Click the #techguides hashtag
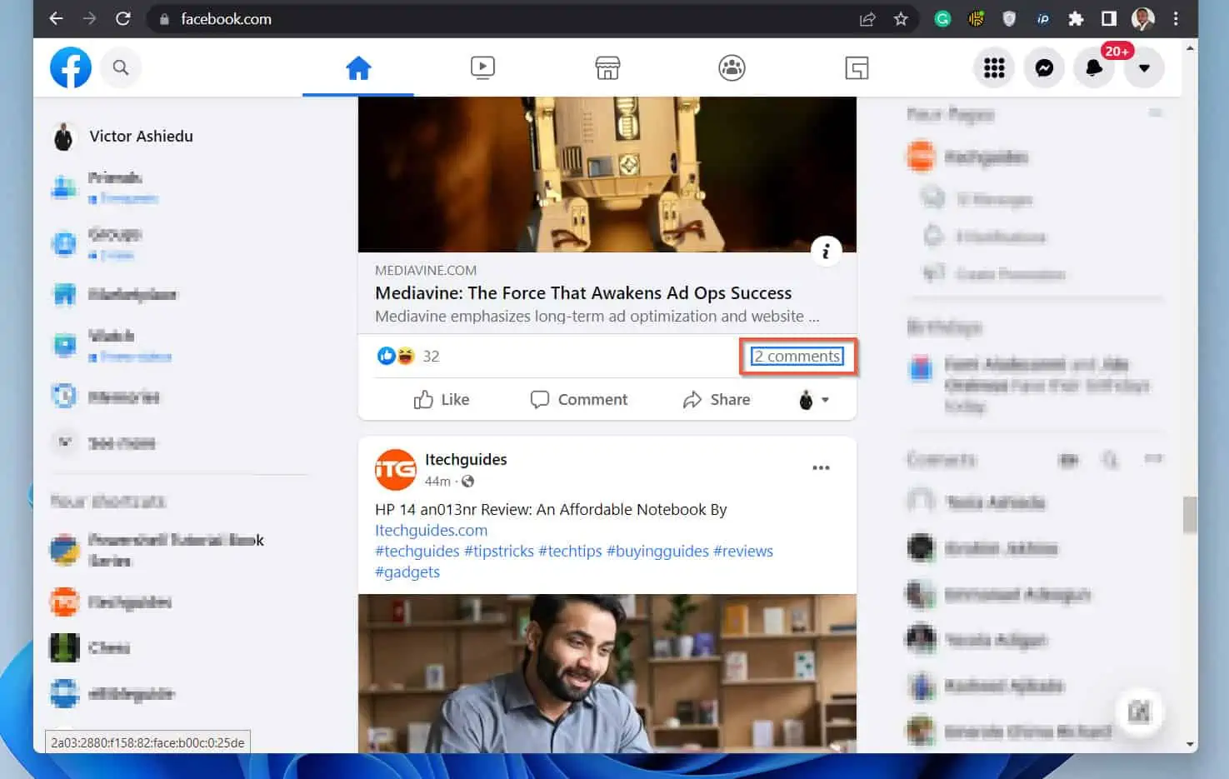Viewport: 1229px width, 779px height. coord(417,552)
